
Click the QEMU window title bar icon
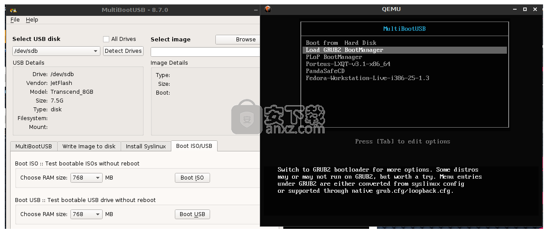267,9
